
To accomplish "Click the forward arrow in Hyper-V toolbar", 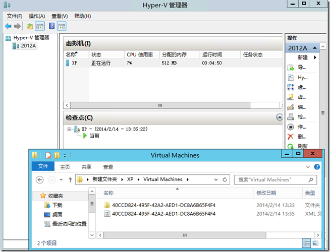I will [x=17, y=26].
